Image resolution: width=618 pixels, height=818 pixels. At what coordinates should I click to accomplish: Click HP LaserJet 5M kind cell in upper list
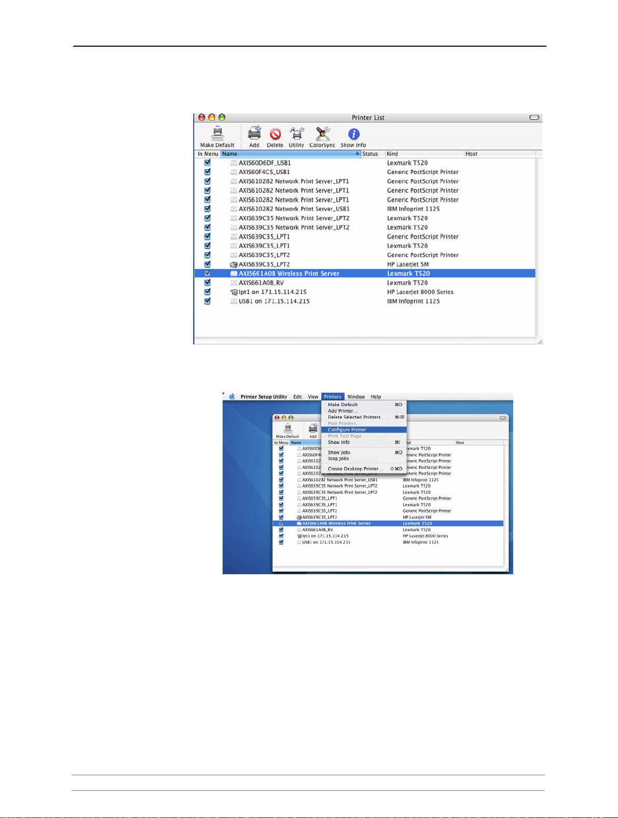[x=408, y=265]
